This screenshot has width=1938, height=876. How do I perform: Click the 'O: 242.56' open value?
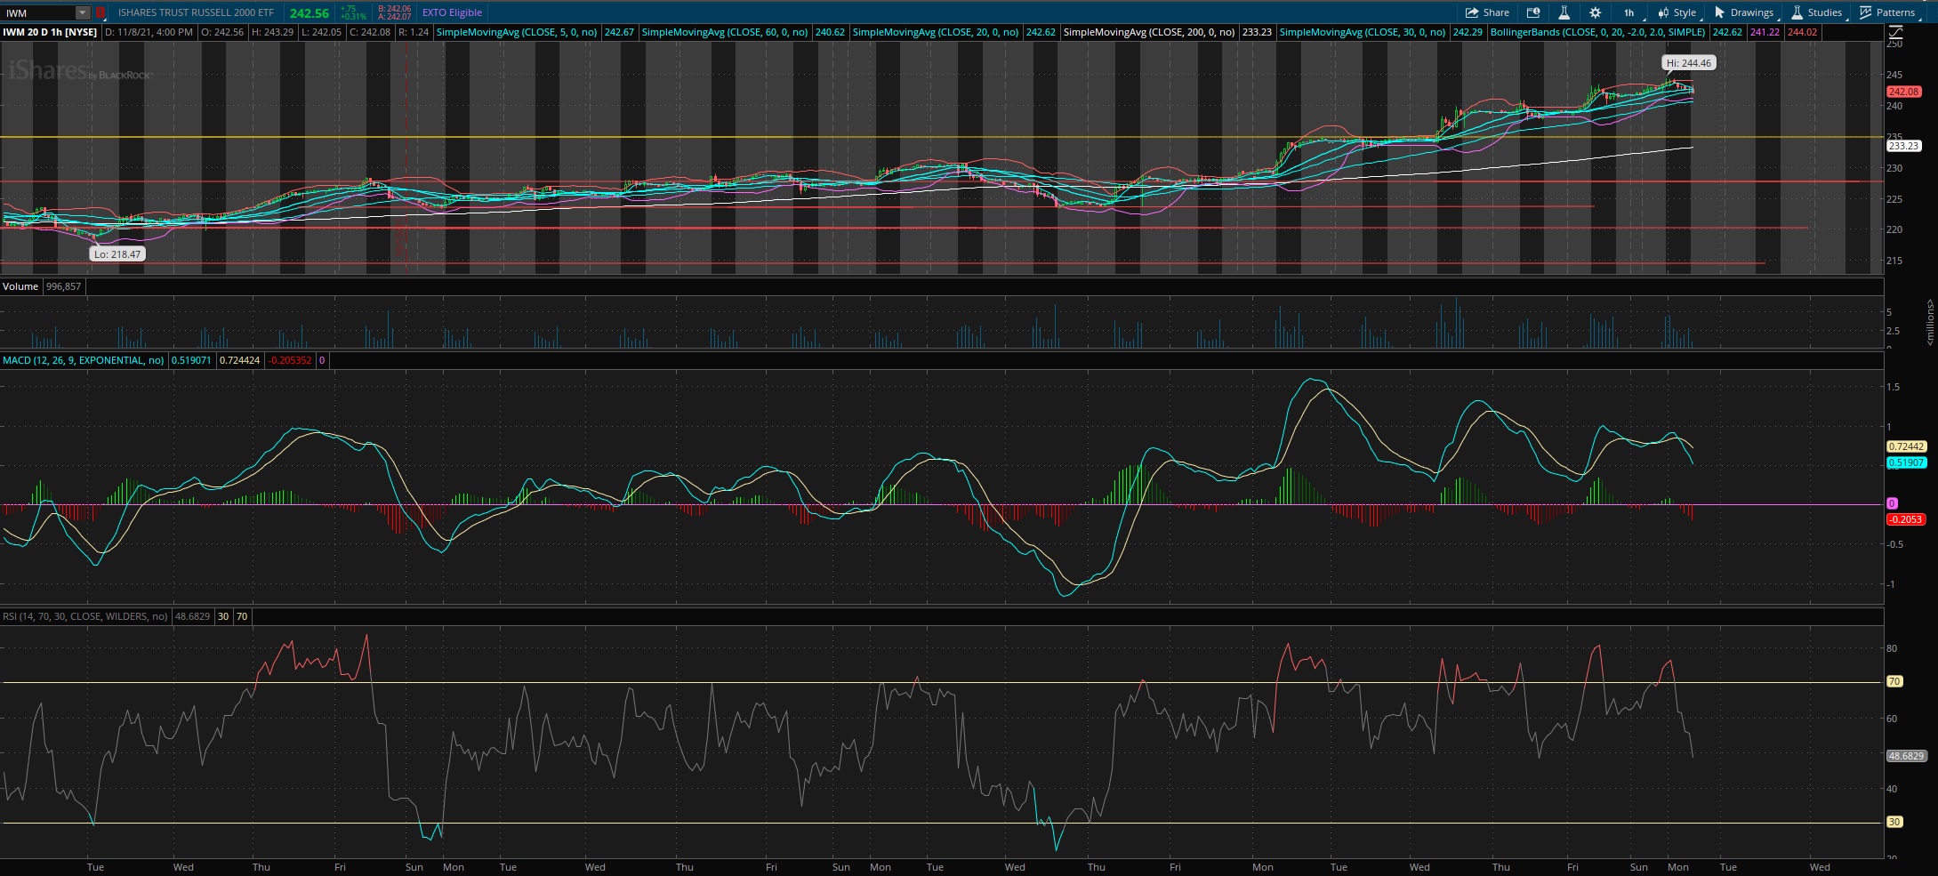coord(222,32)
